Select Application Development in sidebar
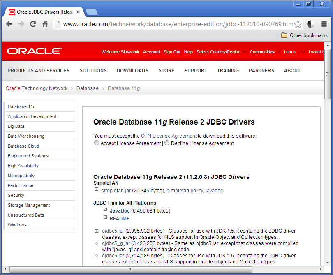Screen dimensions: 333x275 tap(40, 116)
